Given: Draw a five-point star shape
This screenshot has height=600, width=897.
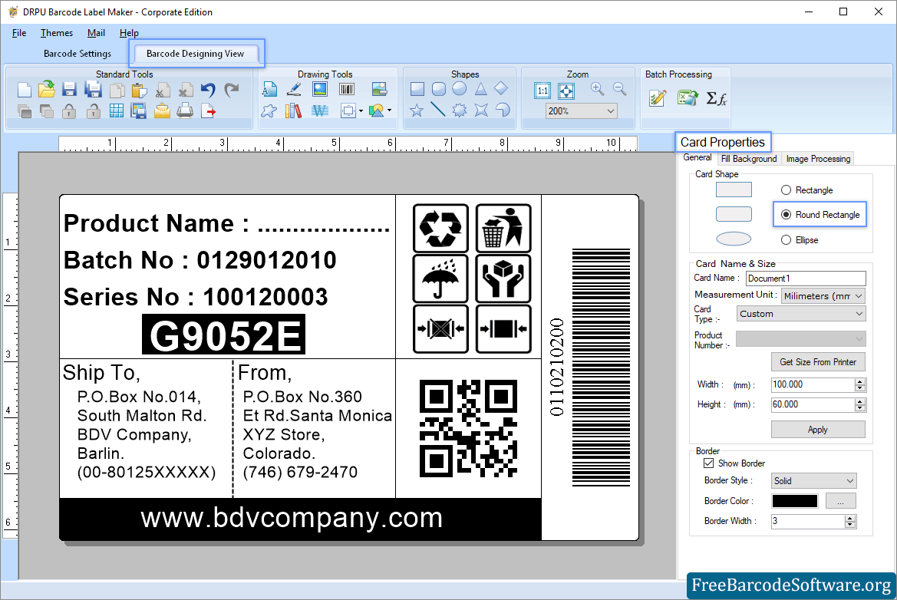Looking at the screenshot, I should click(x=417, y=110).
